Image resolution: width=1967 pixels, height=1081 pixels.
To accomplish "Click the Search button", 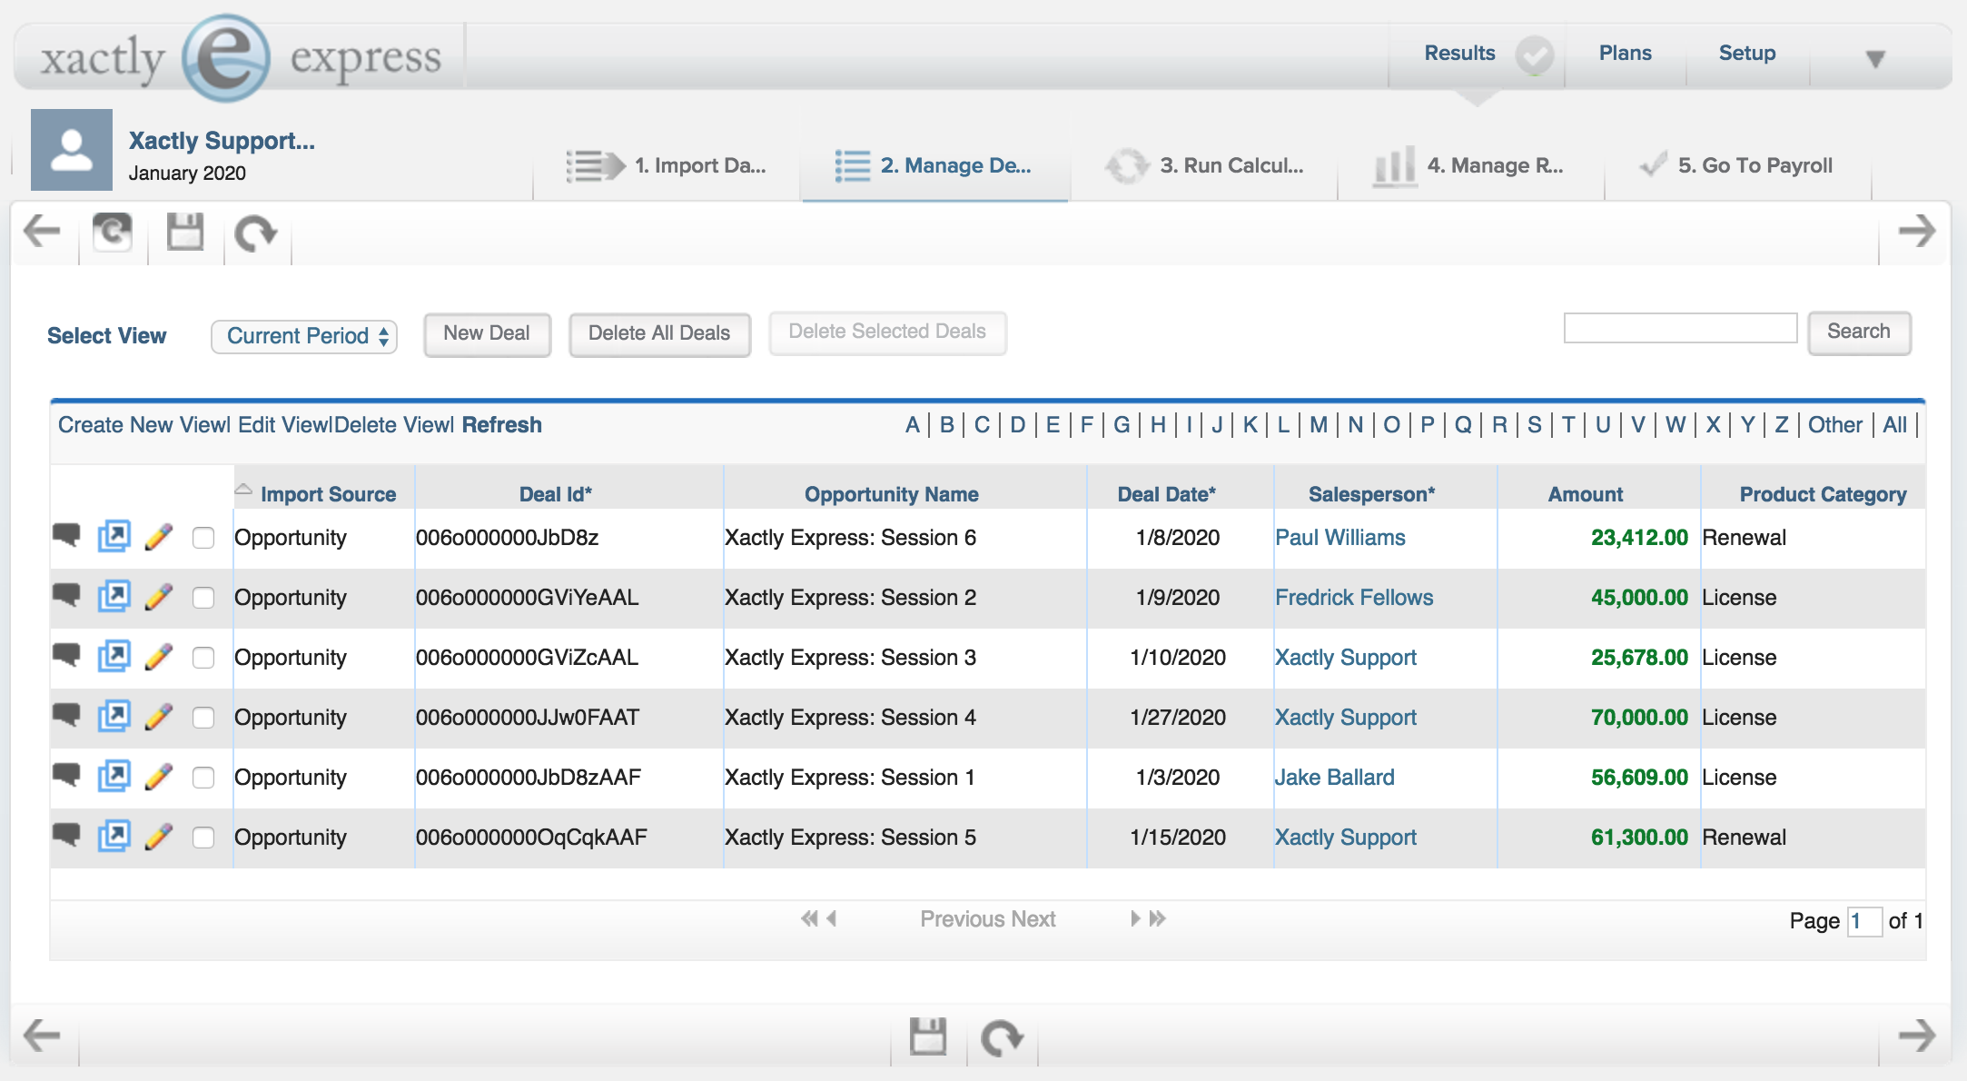I will (1859, 332).
